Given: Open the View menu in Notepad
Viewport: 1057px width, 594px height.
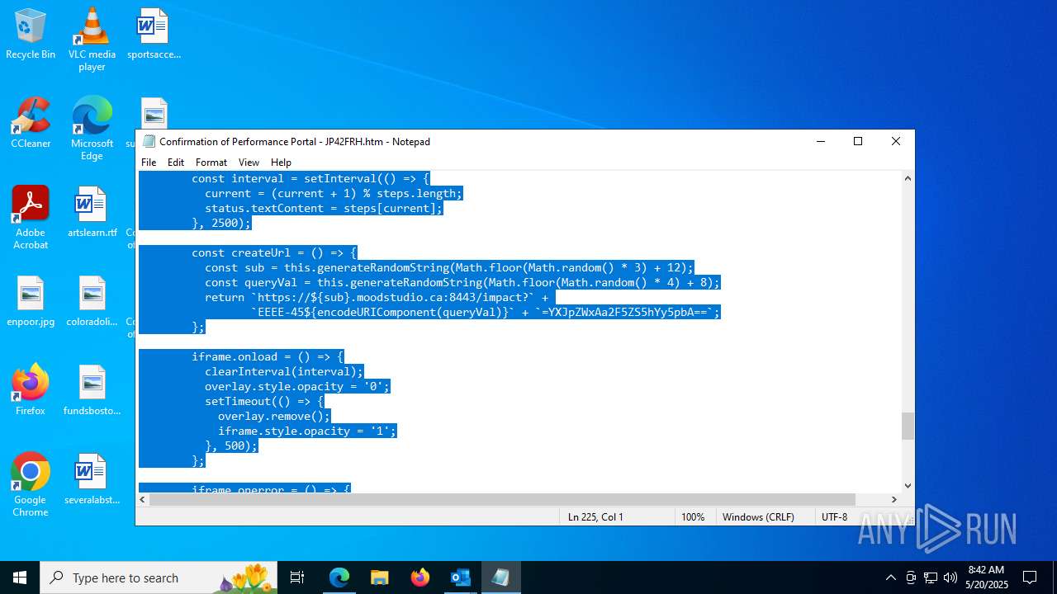Looking at the screenshot, I should (x=249, y=163).
